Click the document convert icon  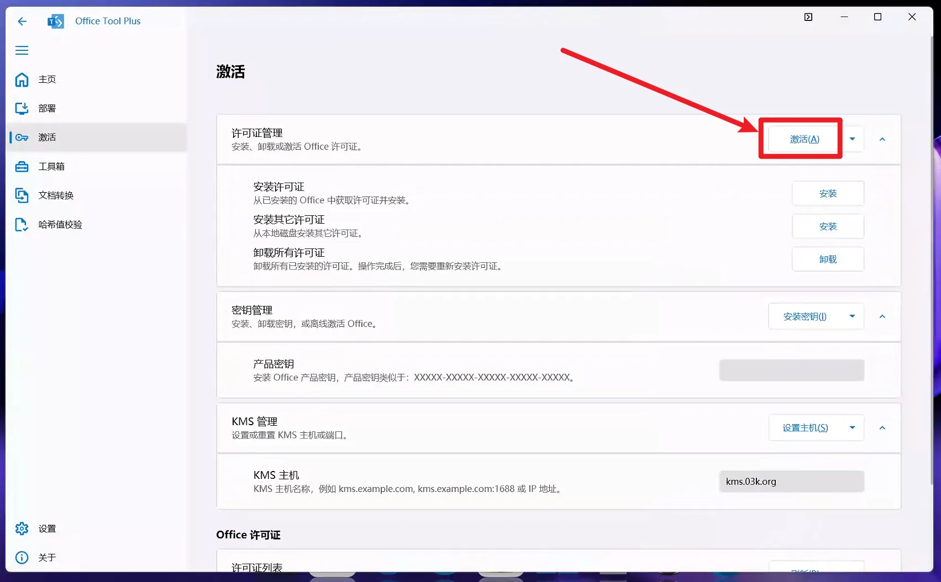click(x=22, y=195)
